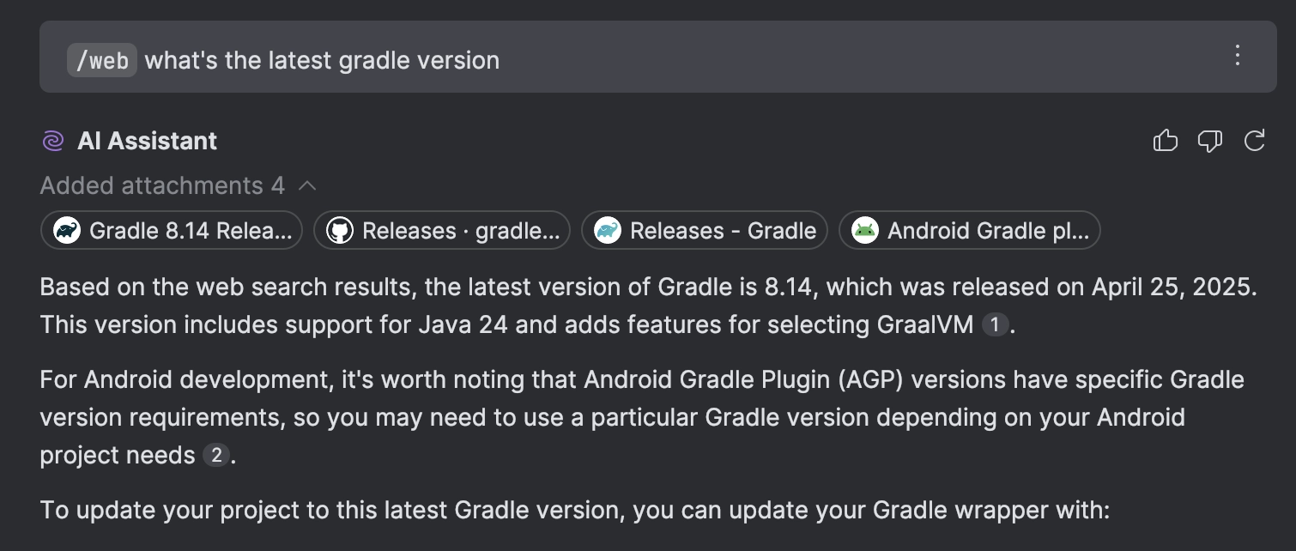Mark the response with thumbs down

pyautogui.click(x=1209, y=141)
